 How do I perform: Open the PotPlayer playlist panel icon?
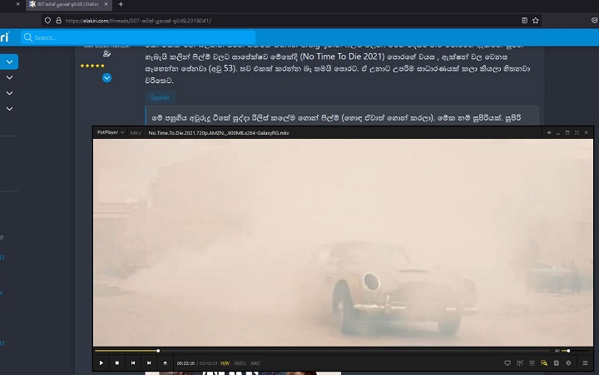[557, 363]
